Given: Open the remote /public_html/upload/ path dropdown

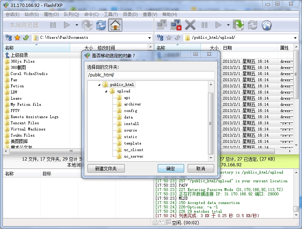Looking at the screenshot, I should coord(295,38).
